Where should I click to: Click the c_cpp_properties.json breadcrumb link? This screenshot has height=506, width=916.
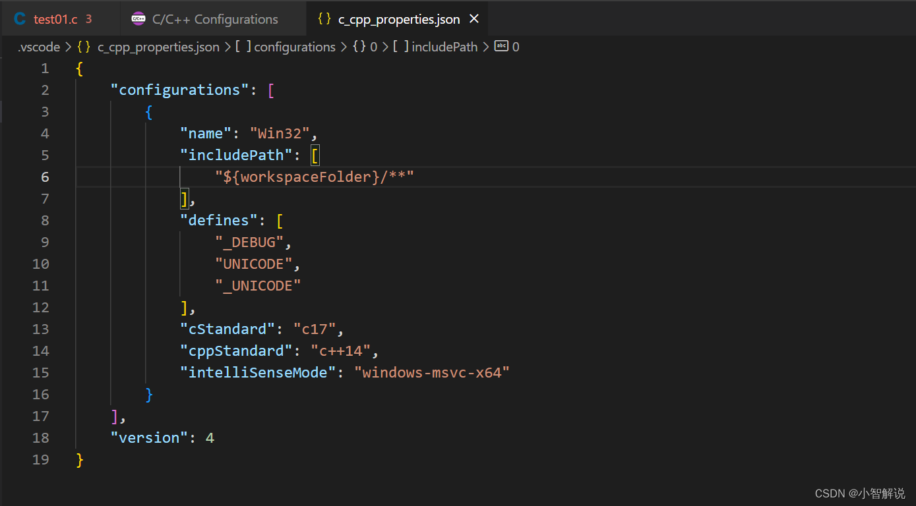coord(158,47)
